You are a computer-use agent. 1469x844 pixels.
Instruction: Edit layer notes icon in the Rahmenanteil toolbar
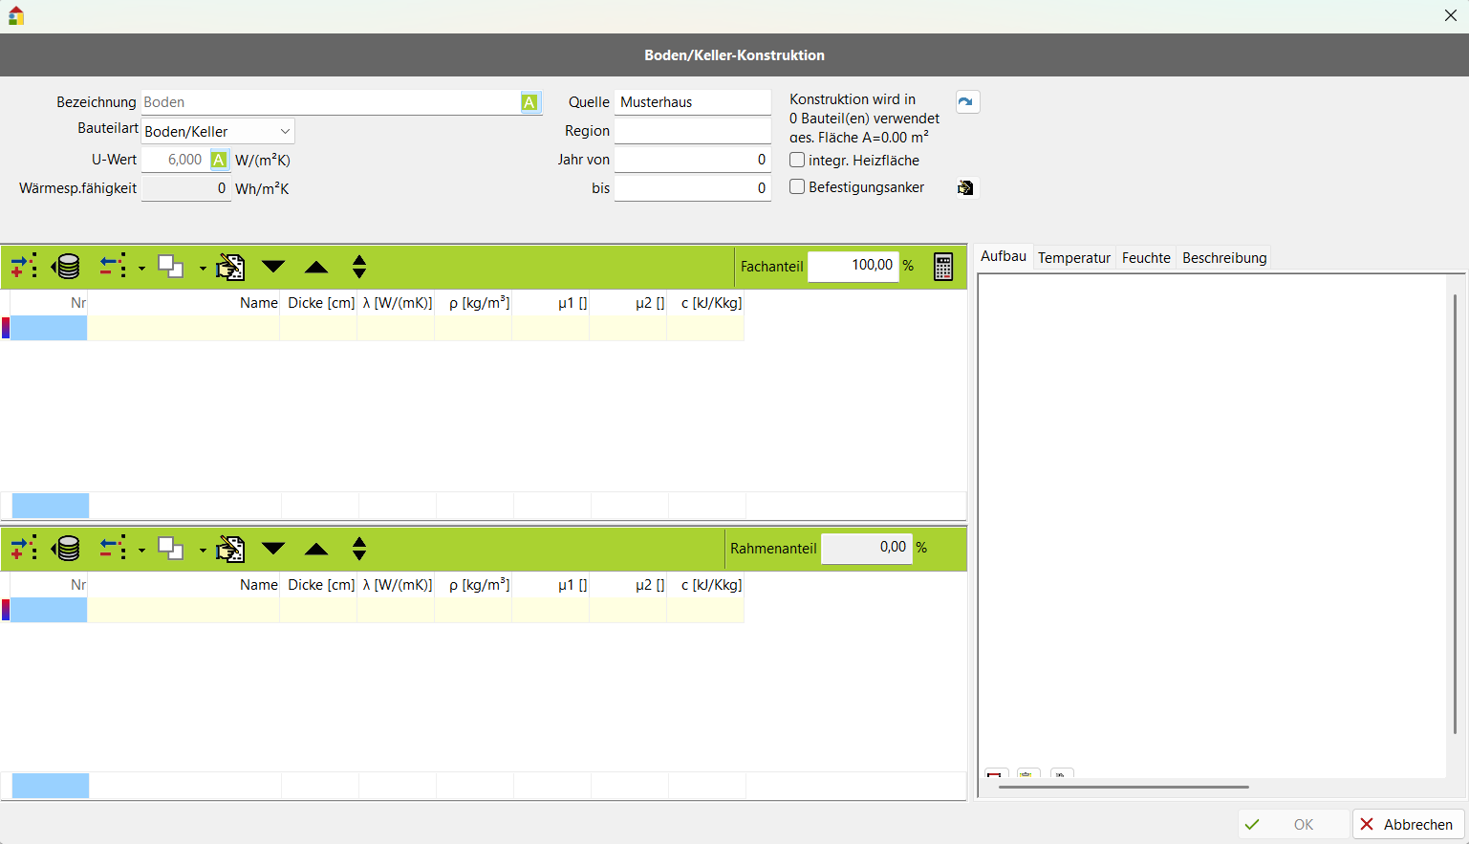pyautogui.click(x=230, y=548)
